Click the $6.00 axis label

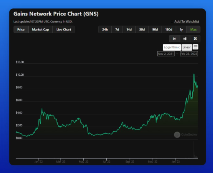19,100
